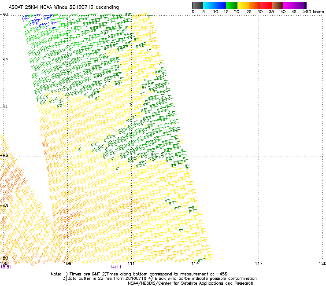Click the 'Times are GMT' note line

(x=139, y=274)
